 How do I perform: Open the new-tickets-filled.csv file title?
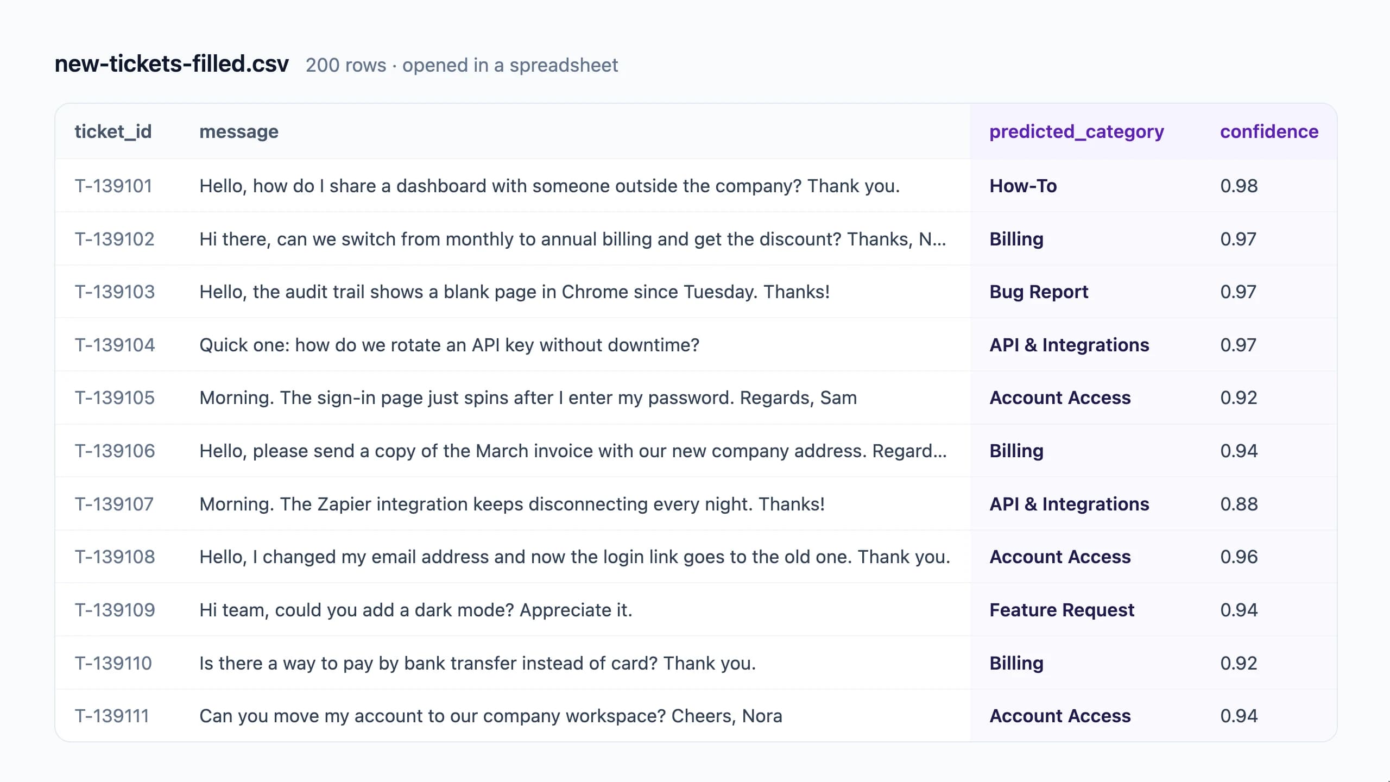pos(172,64)
